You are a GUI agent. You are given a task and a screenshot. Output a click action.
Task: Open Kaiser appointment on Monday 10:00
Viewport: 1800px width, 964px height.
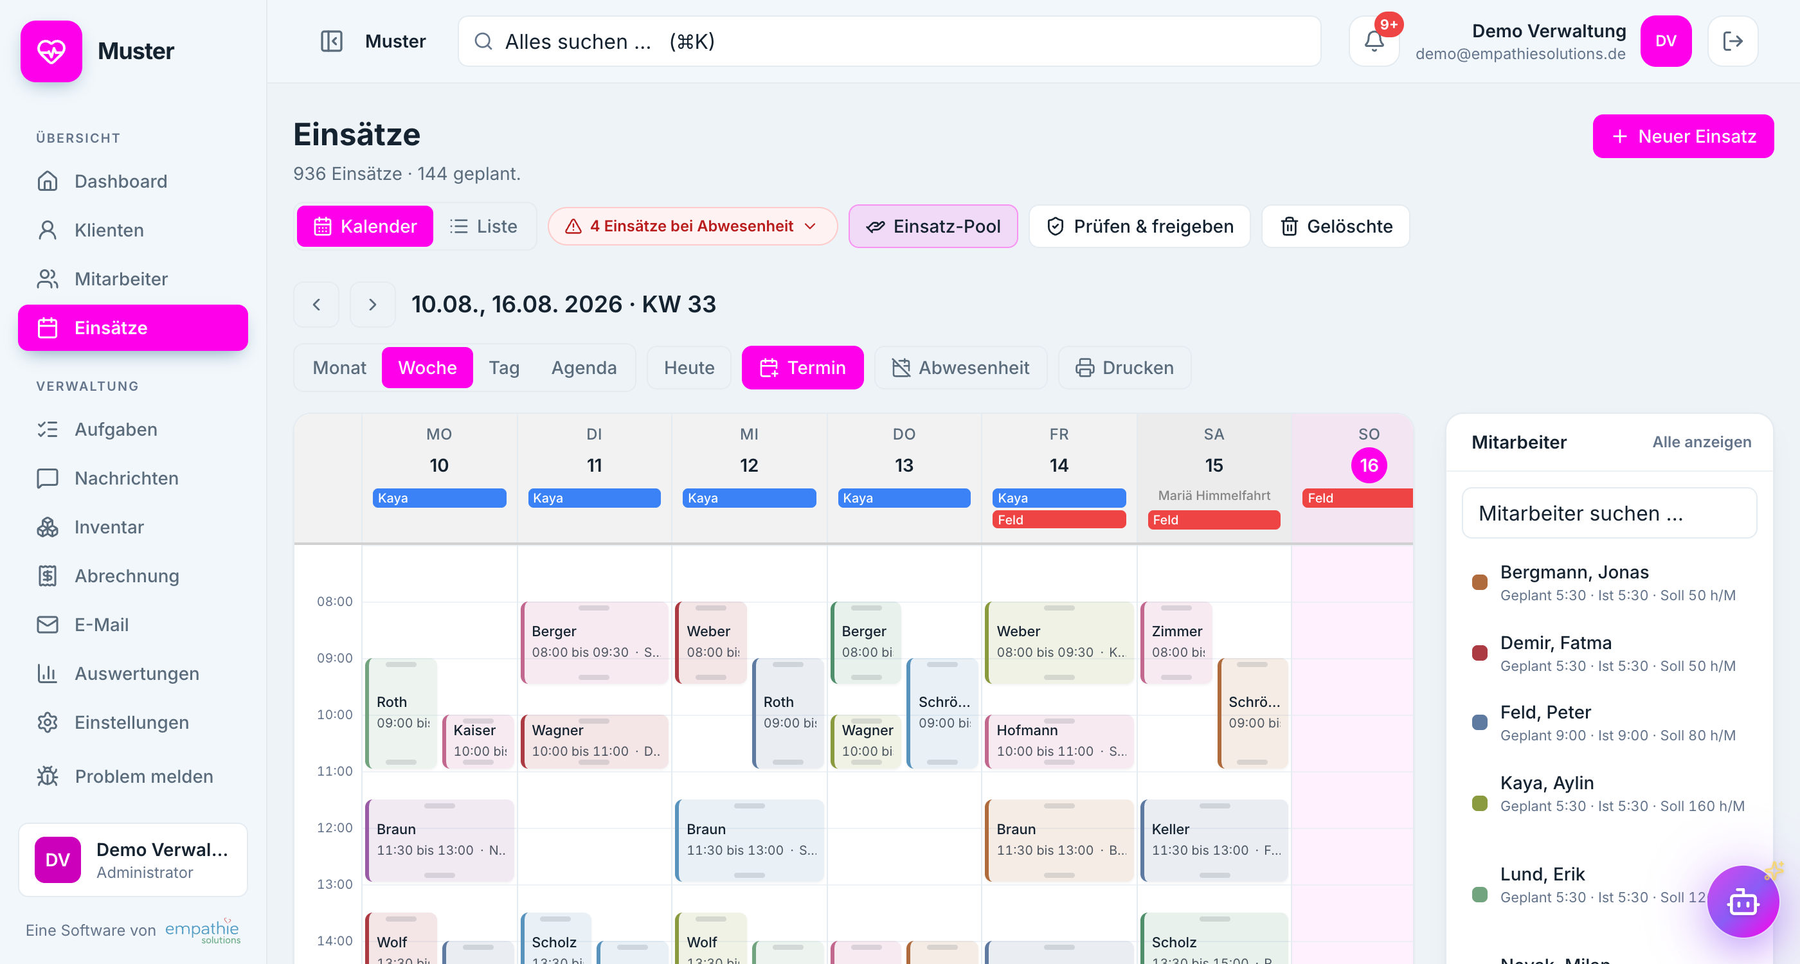point(479,741)
